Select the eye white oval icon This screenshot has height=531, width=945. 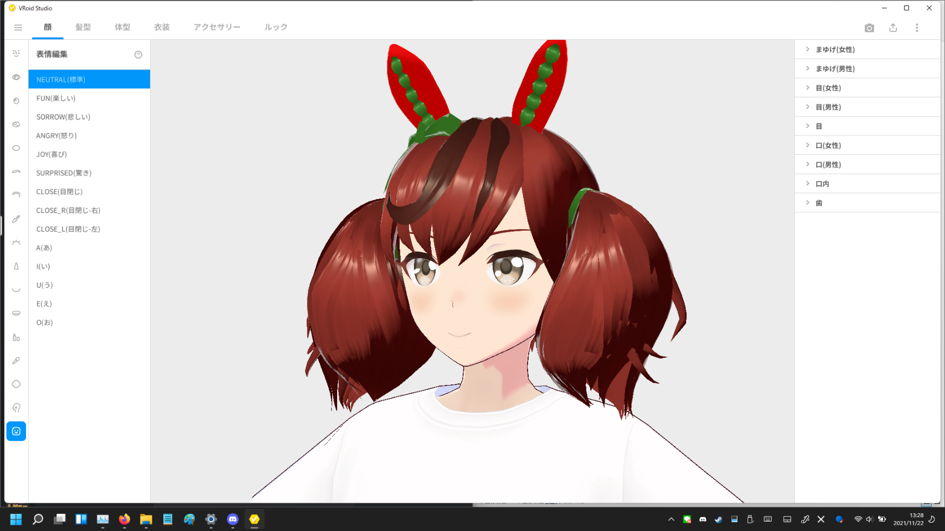[x=16, y=148]
